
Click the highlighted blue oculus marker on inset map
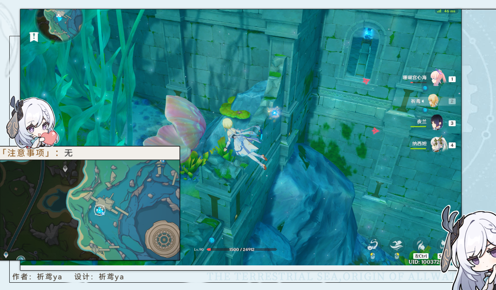(100, 210)
